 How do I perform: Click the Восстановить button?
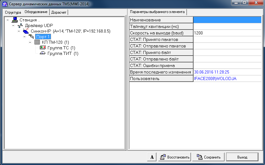tap(174, 157)
